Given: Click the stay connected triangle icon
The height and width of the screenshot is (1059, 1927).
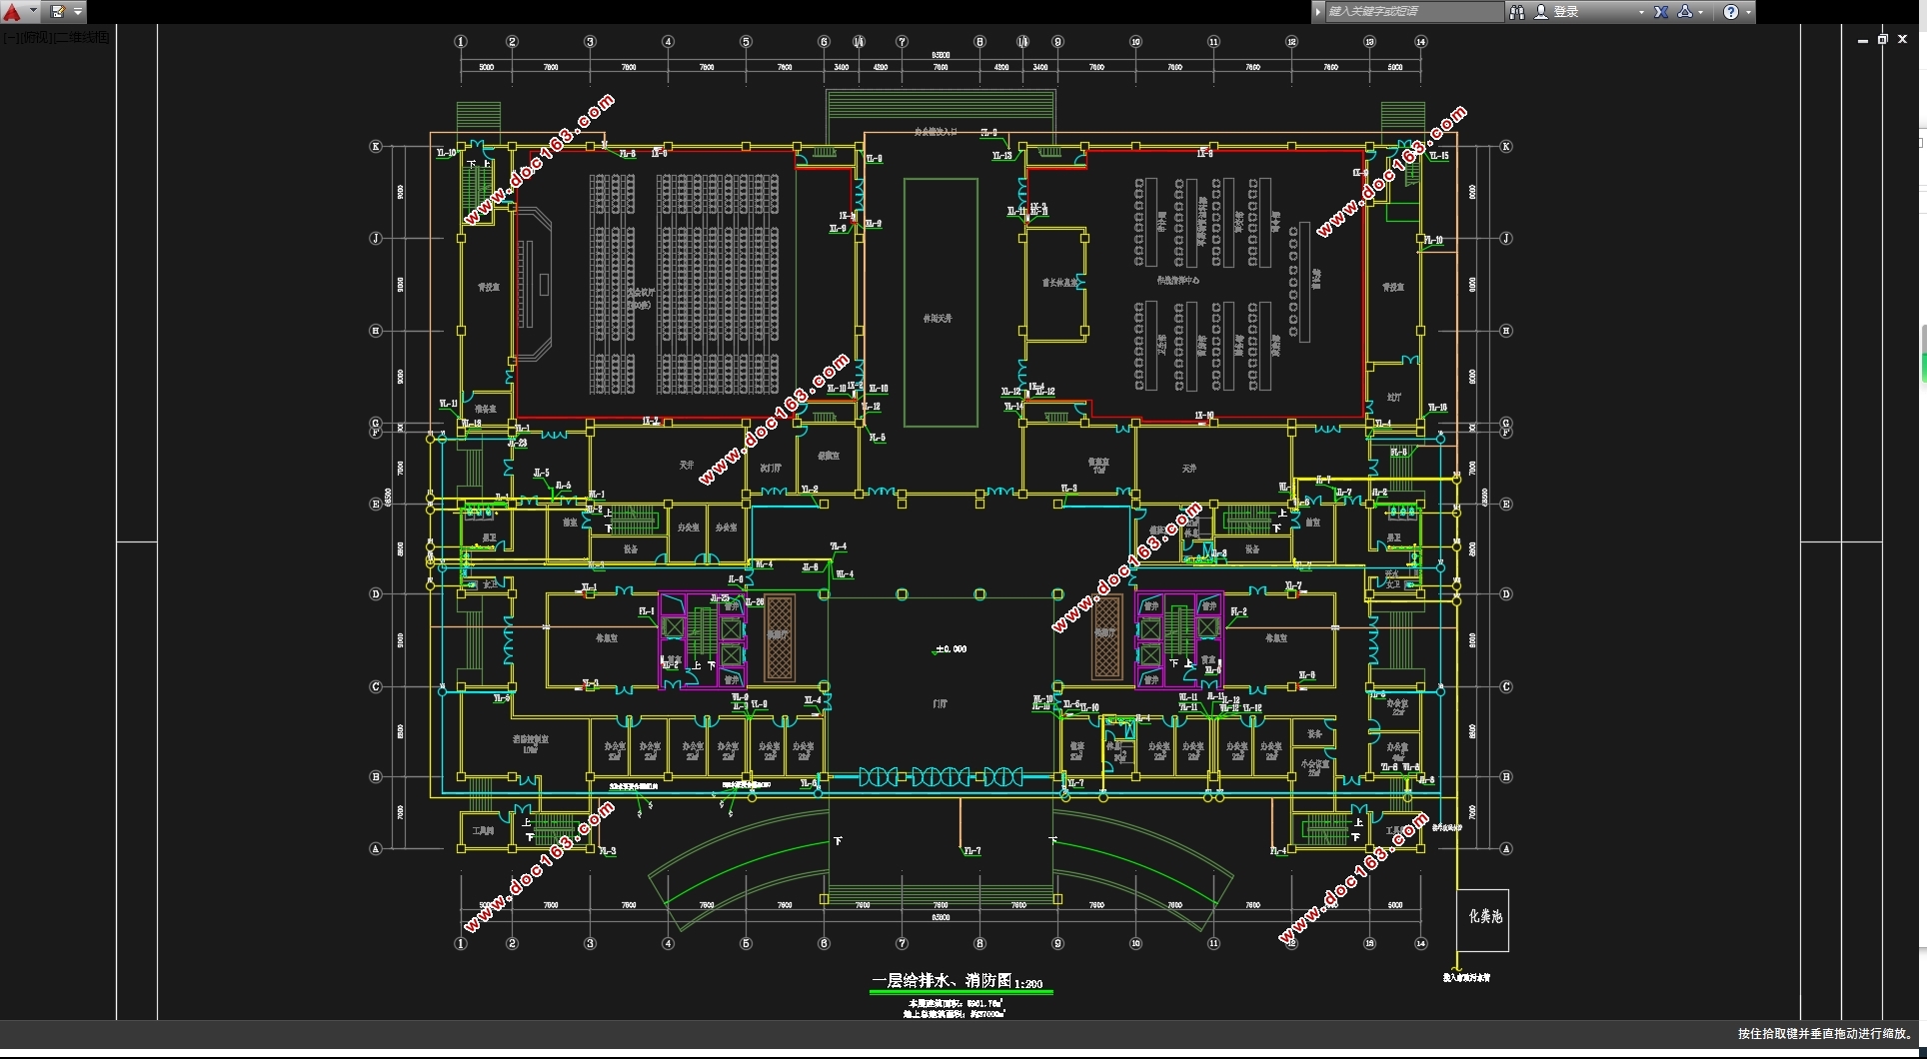Looking at the screenshot, I should 1685,12.
